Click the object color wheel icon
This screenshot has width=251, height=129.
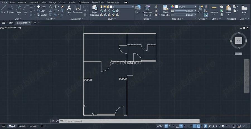pyautogui.click(x=172, y=7)
